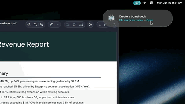Zoom out of the PDF document
Screen dimensions: 185x104
[x=29, y=25]
